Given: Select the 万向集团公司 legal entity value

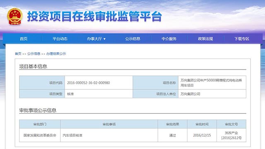Looking at the screenshot, I should click(x=190, y=94).
